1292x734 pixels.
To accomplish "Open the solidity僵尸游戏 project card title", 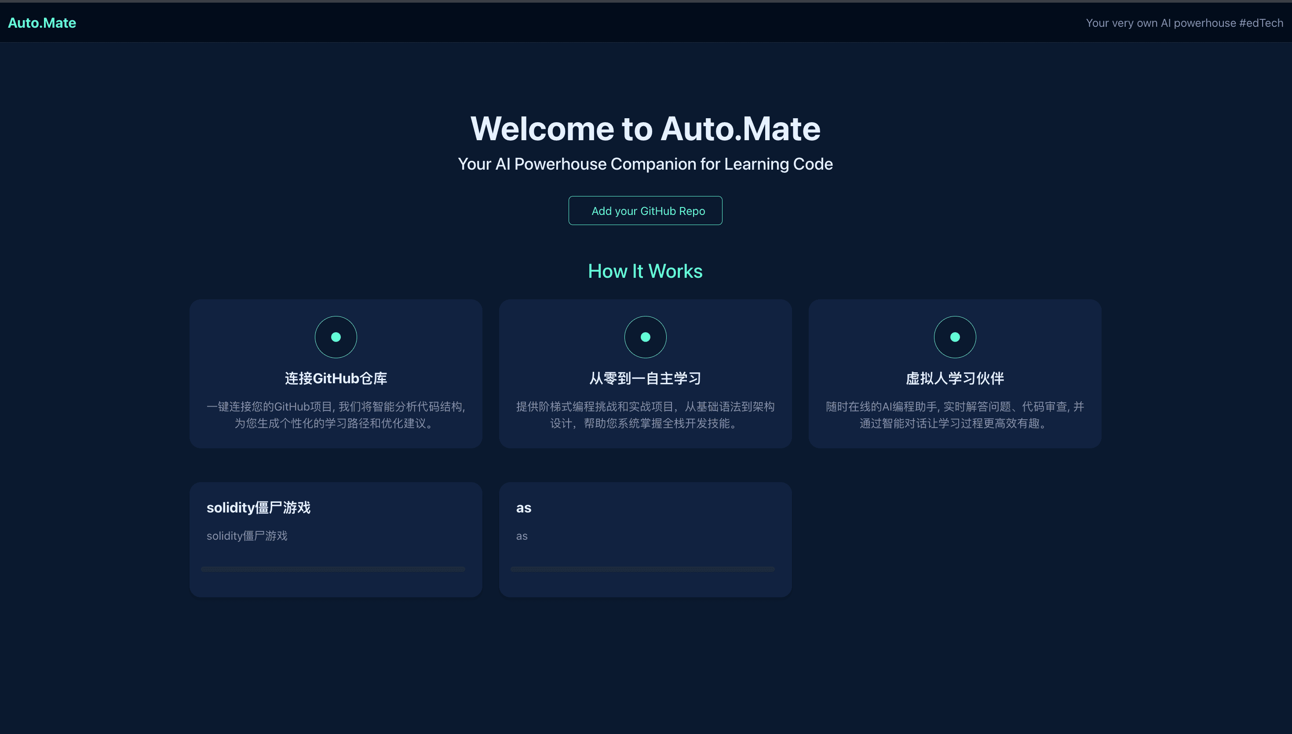I will tap(259, 508).
